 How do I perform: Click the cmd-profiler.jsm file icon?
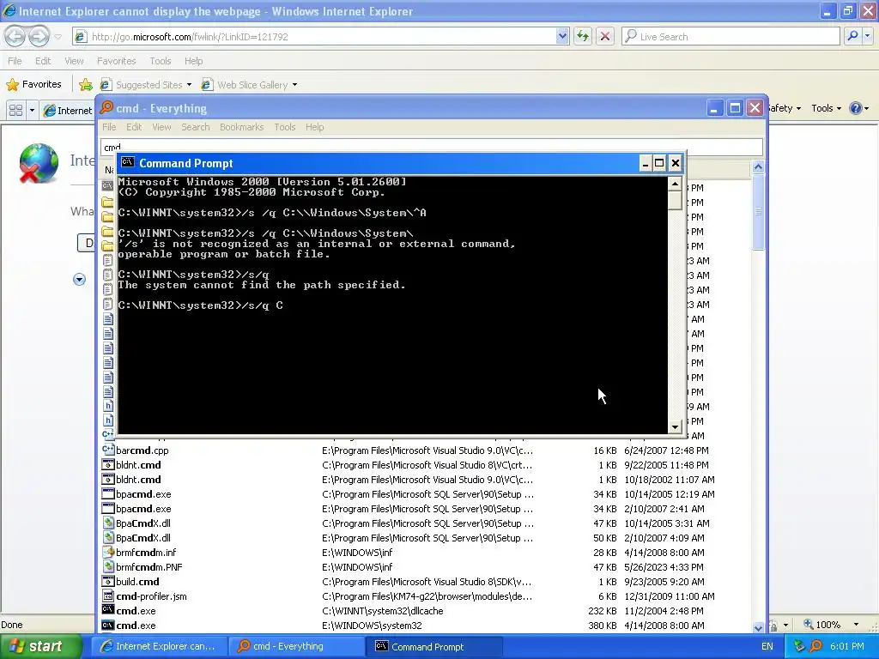107,596
